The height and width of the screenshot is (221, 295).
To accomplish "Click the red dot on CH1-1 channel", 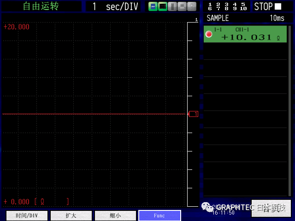I will click(209, 35).
